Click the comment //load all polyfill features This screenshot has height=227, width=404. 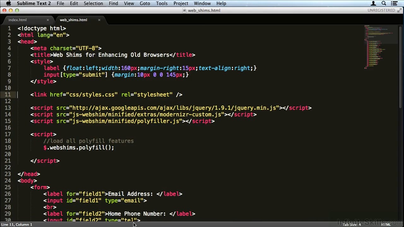[89, 141]
